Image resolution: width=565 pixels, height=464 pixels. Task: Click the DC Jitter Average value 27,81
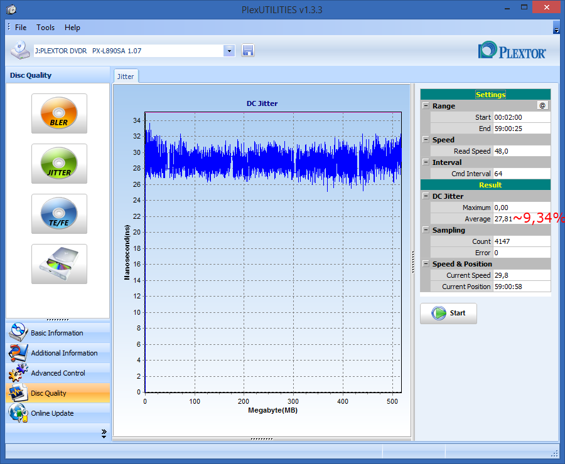[503, 218]
